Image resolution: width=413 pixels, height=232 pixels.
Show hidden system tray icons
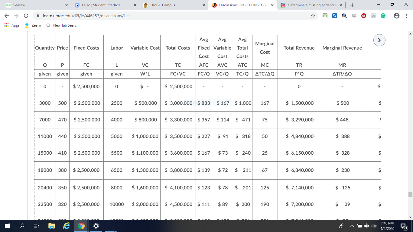click(353, 226)
